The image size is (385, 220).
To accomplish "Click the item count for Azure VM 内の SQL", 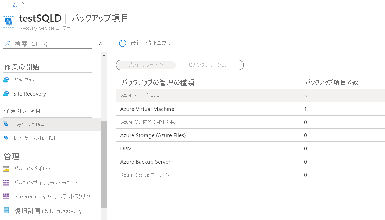I will [x=305, y=96].
